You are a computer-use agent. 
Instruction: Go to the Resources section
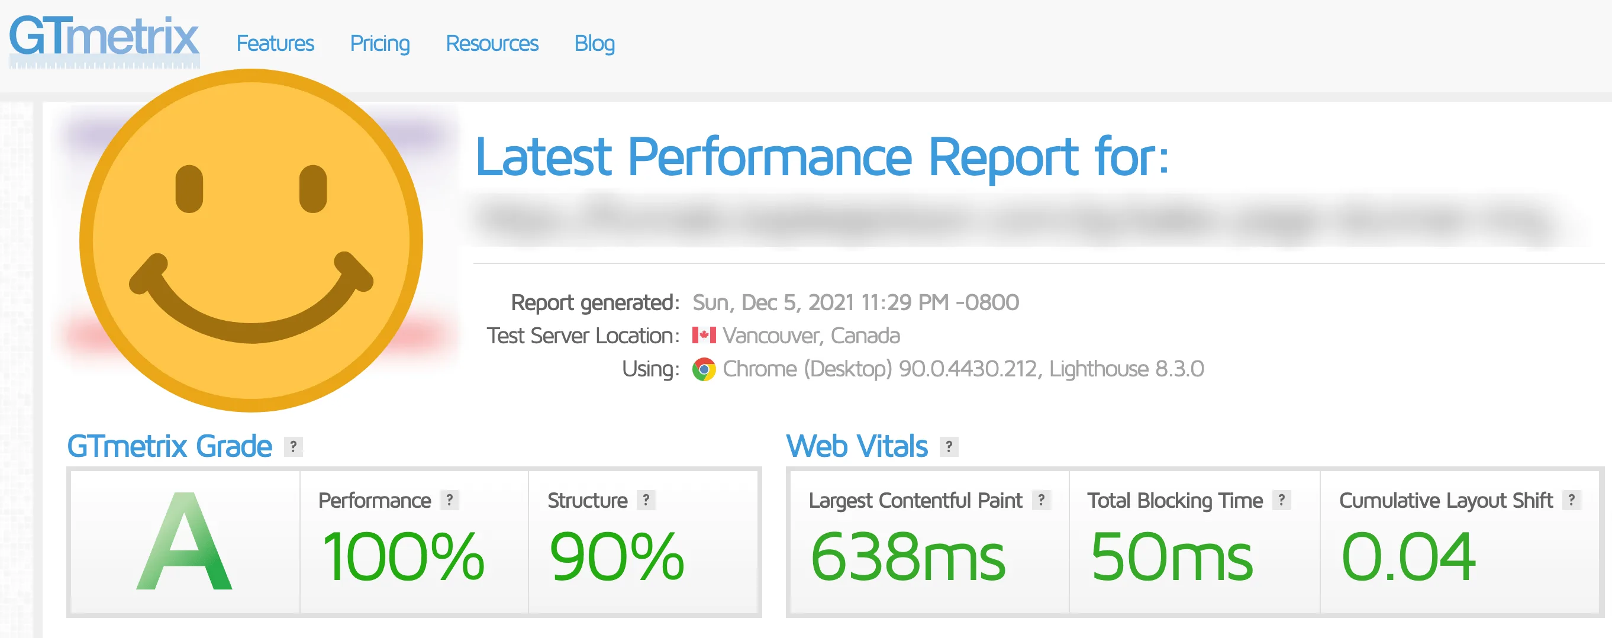point(492,44)
